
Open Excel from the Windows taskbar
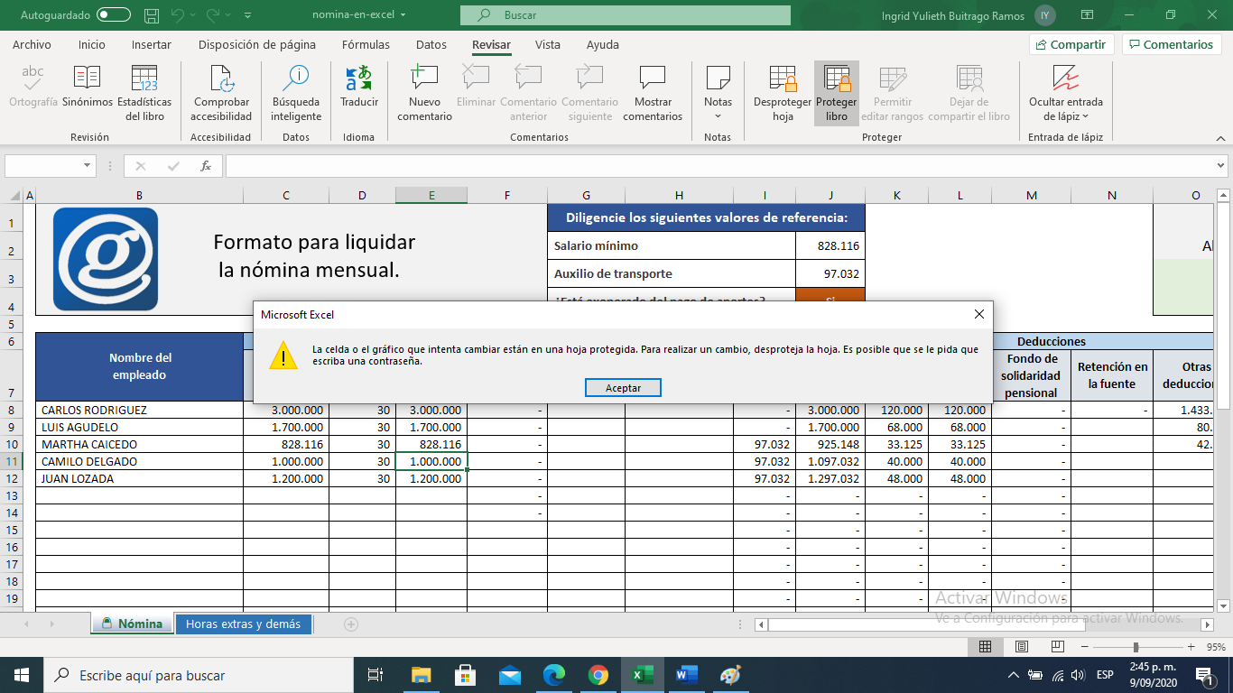point(640,675)
